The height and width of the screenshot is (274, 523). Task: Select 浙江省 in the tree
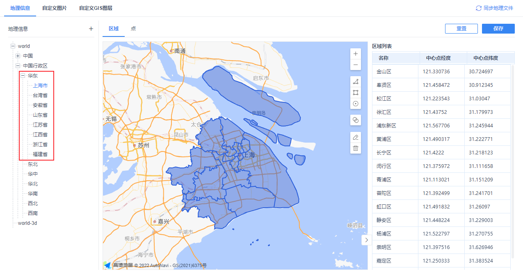(x=40, y=145)
